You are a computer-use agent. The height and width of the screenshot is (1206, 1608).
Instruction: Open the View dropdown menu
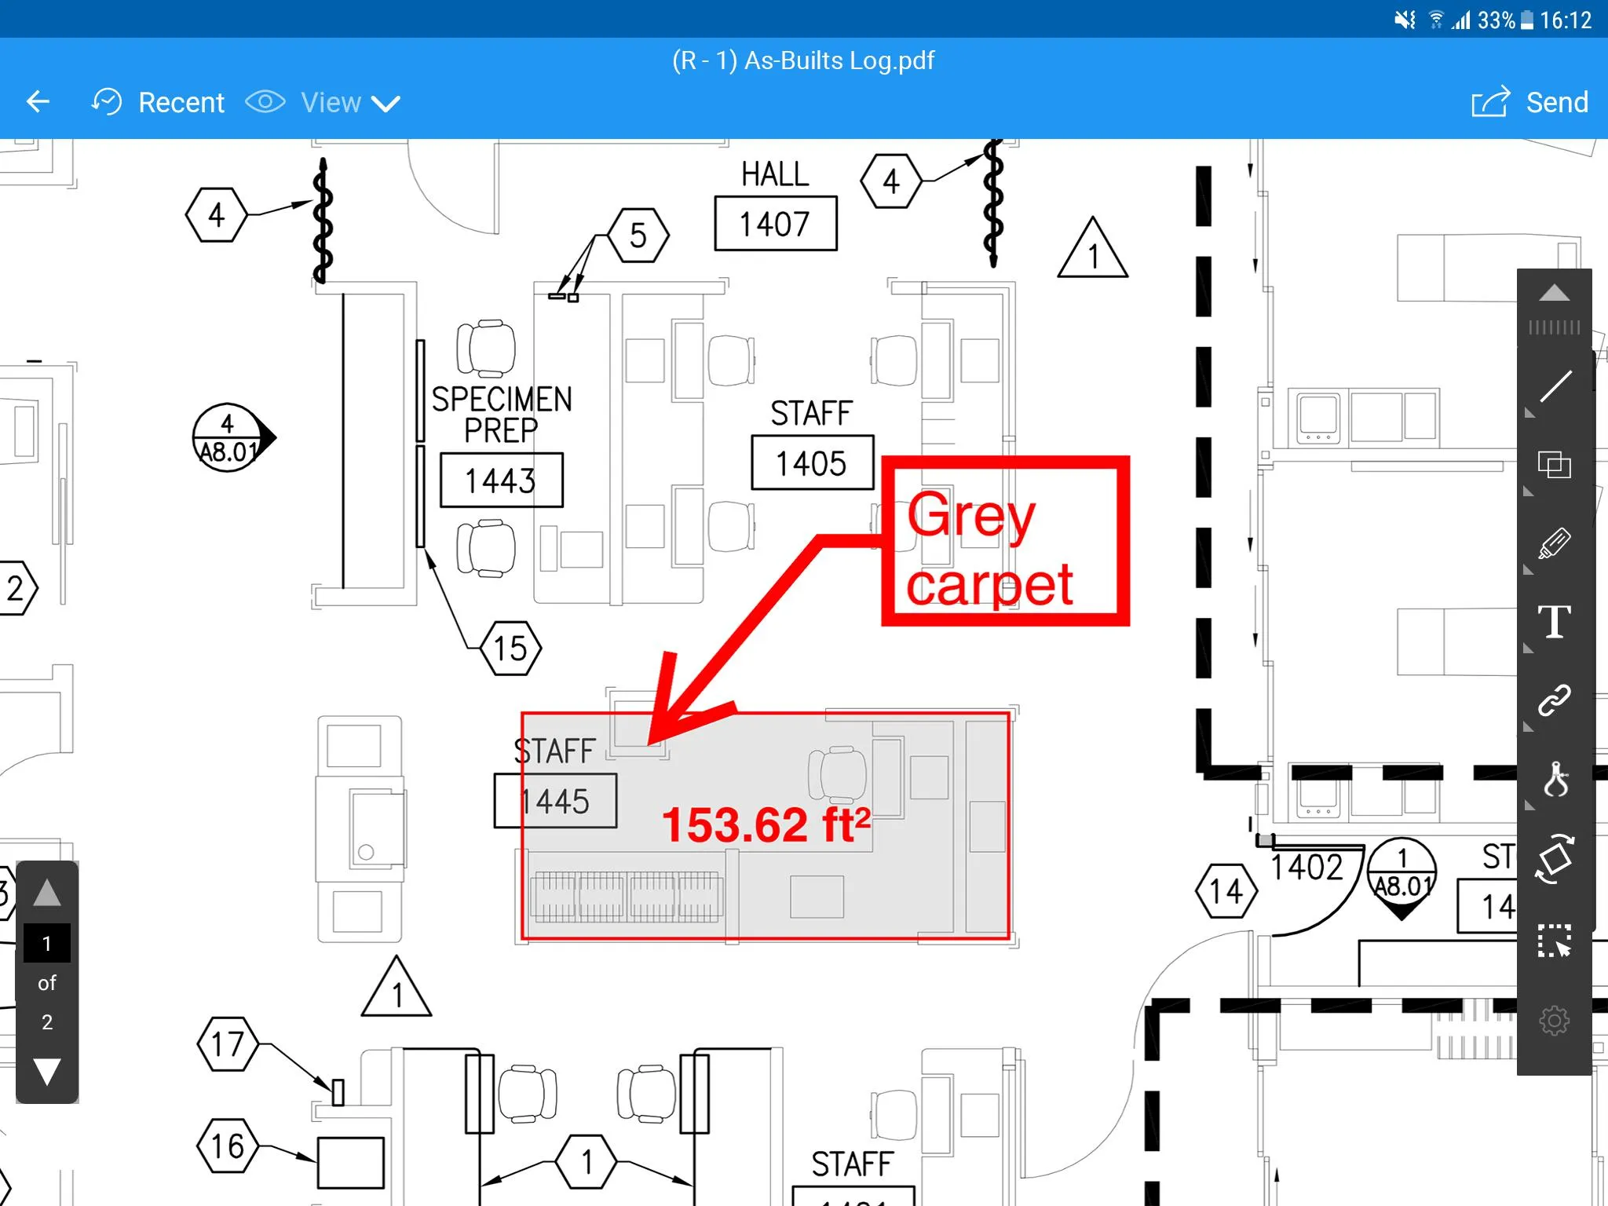click(331, 103)
